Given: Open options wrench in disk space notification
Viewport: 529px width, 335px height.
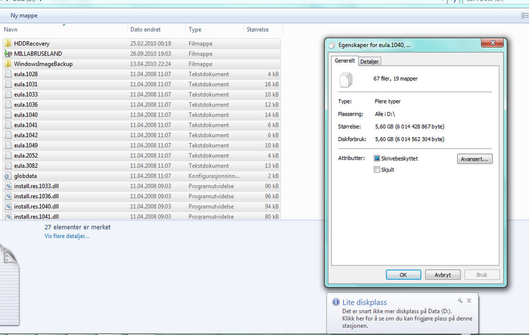Looking at the screenshot, I should (460, 300).
